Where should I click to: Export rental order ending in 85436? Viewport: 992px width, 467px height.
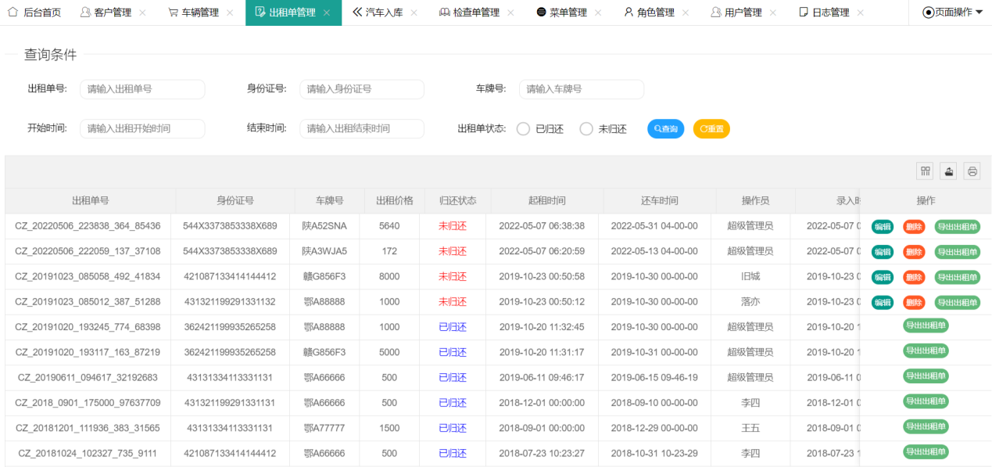957,227
